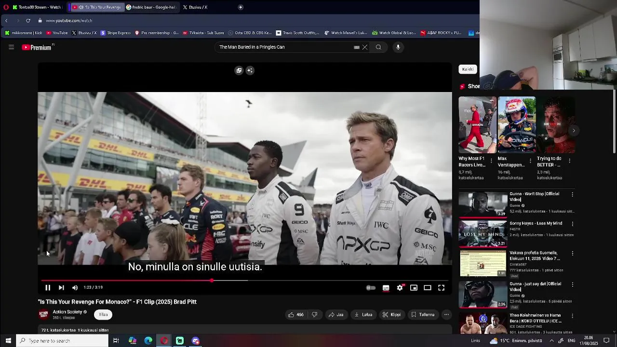Launch Microsoft Edge from taskbar
The image size is (617, 347).
[x=148, y=341]
